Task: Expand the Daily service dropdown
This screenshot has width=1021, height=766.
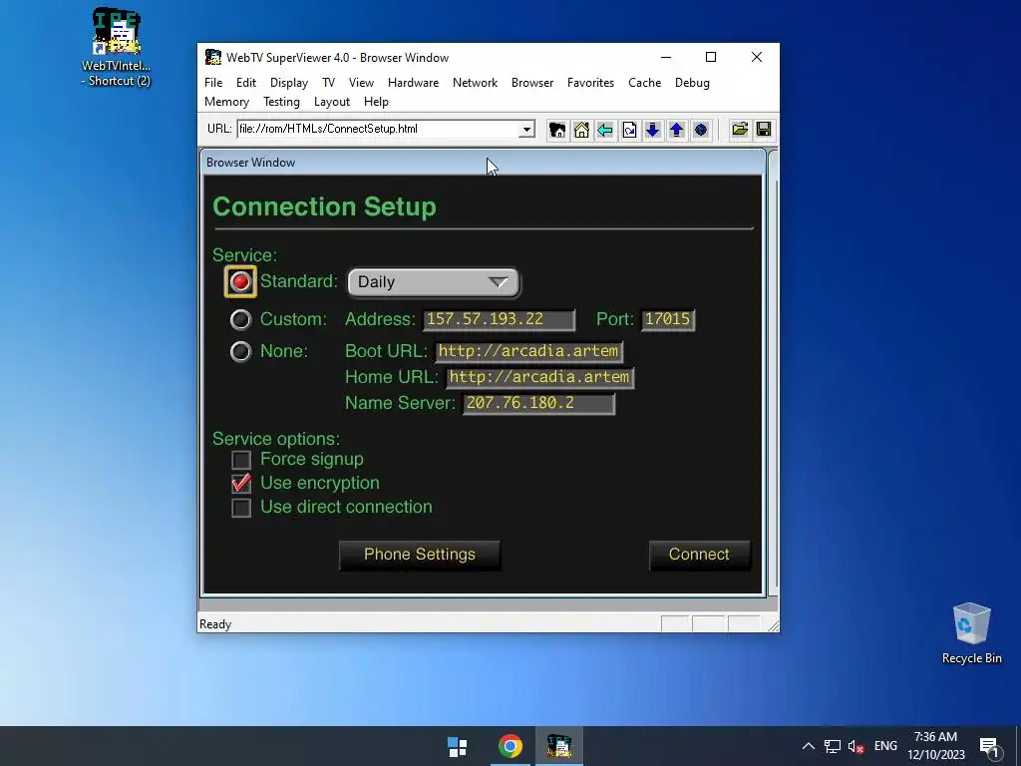Action: [434, 282]
